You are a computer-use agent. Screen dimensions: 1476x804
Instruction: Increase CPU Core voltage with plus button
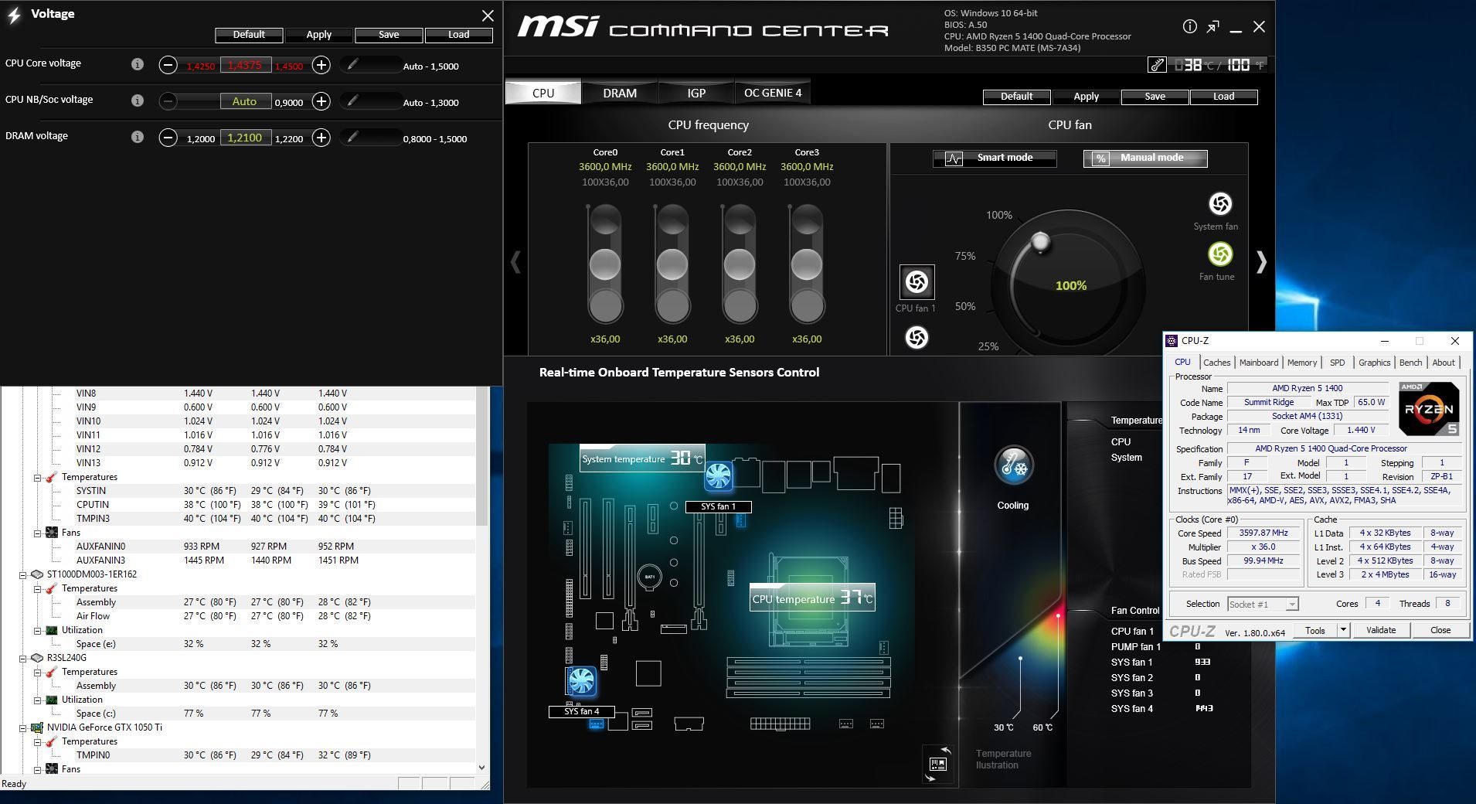click(321, 65)
